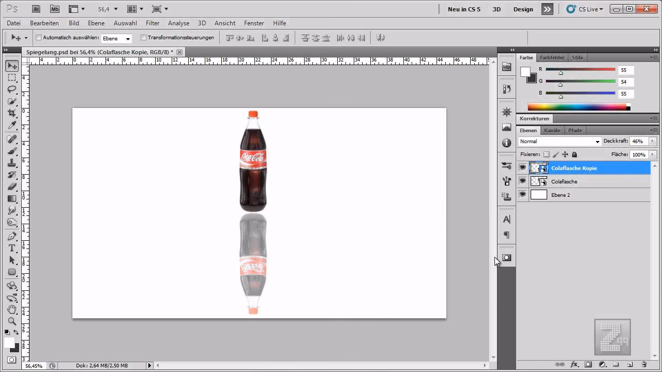
Task: Open the Filter menu
Action: pyautogui.click(x=153, y=23)
